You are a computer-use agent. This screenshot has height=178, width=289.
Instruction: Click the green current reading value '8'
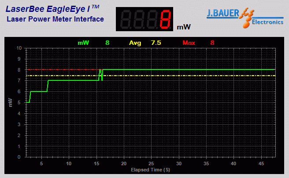click(107, 43)
